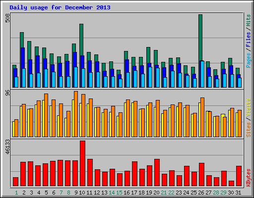254x198 pixels.
Task: Click day label '18' on the x-axis
Action: coord(141,193)
